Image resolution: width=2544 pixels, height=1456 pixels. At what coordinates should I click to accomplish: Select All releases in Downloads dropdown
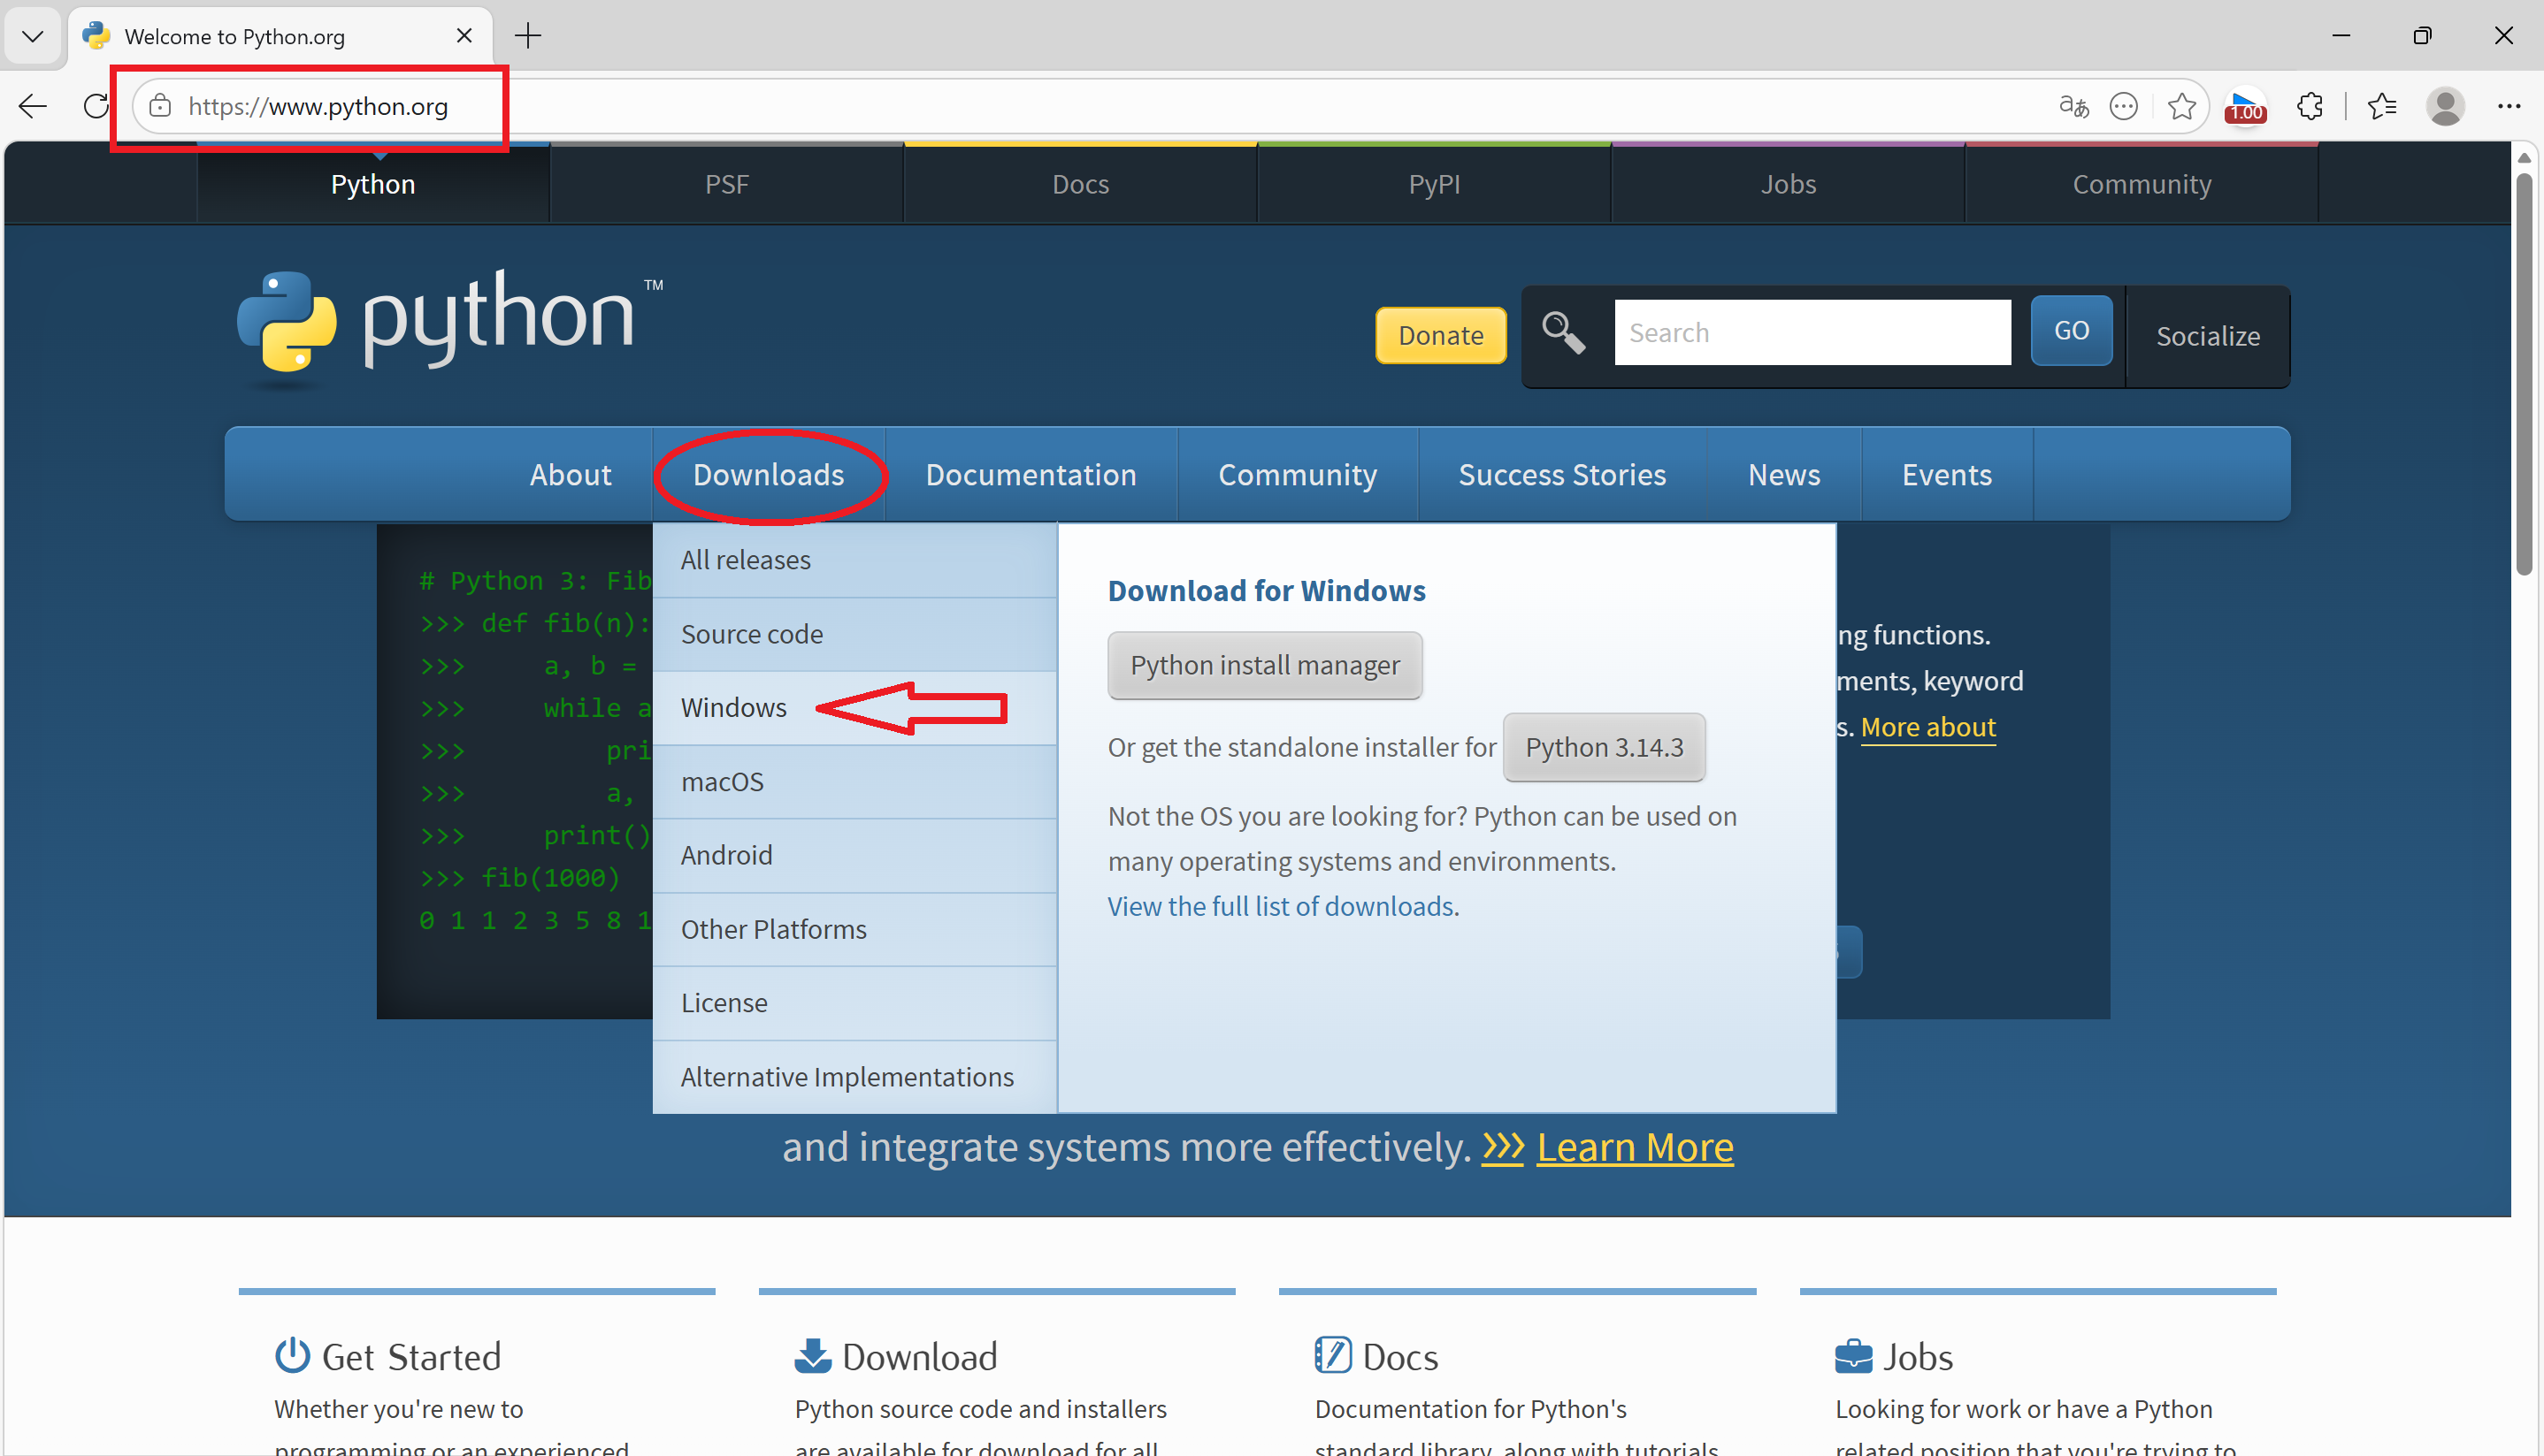[855, 560]
